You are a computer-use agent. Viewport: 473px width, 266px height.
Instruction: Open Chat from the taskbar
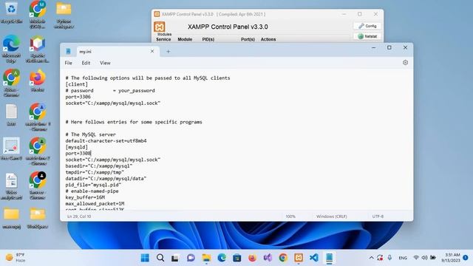pos(191,258)
